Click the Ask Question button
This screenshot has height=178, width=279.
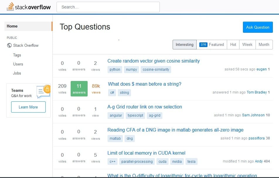[258, 27]
